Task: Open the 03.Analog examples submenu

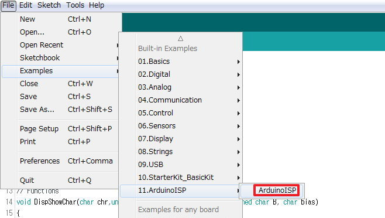Action: coord(180,87)
